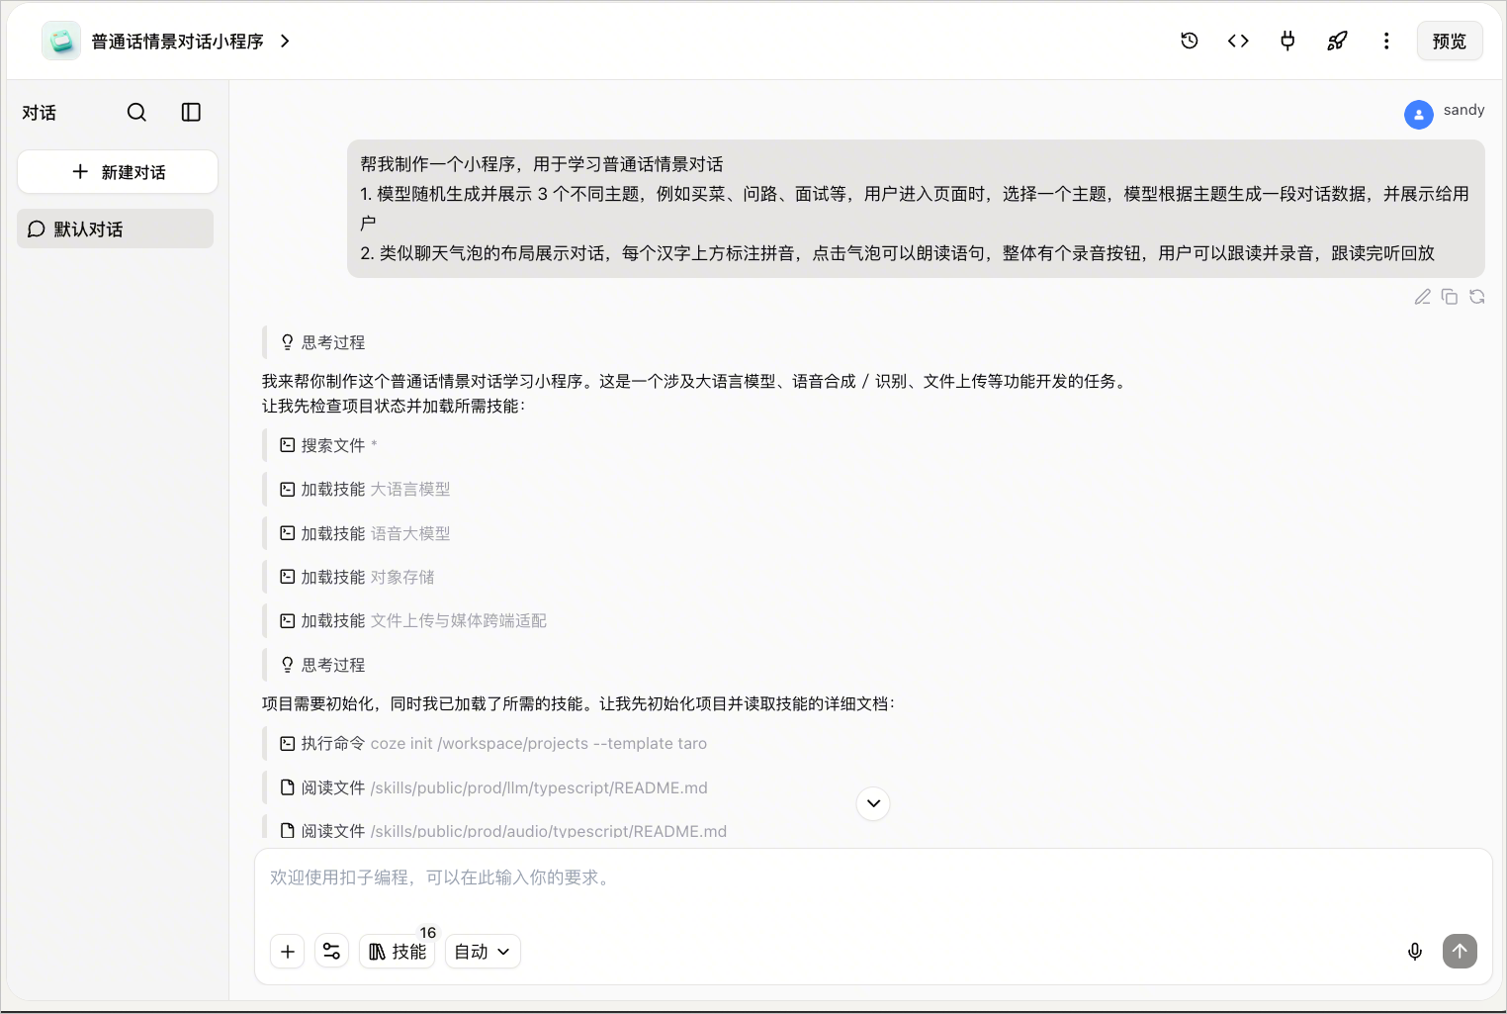Click the chat bubble icon in 默认对话
Image resolution: width=1507 pixels, height=1014 pixels.
[x=37, y=229]
